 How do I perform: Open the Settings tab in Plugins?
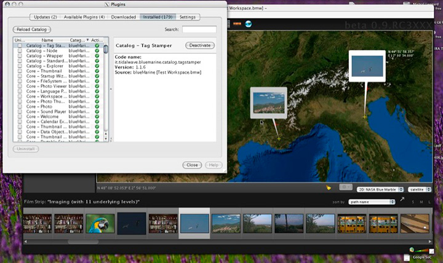[188, 17]
